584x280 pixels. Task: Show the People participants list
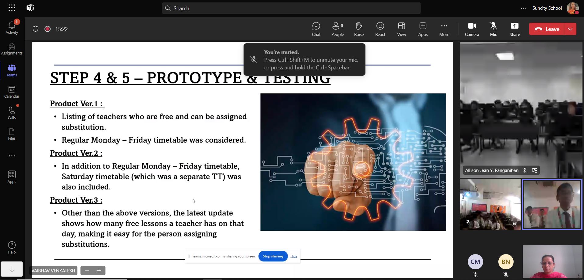click(x=337, y=29)
